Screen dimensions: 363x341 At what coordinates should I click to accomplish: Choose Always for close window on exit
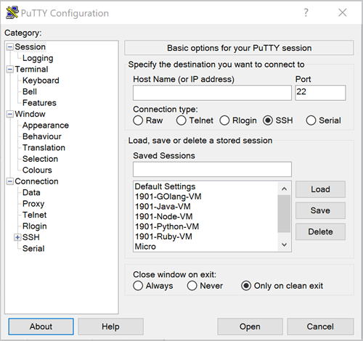(x=138, y=286)
